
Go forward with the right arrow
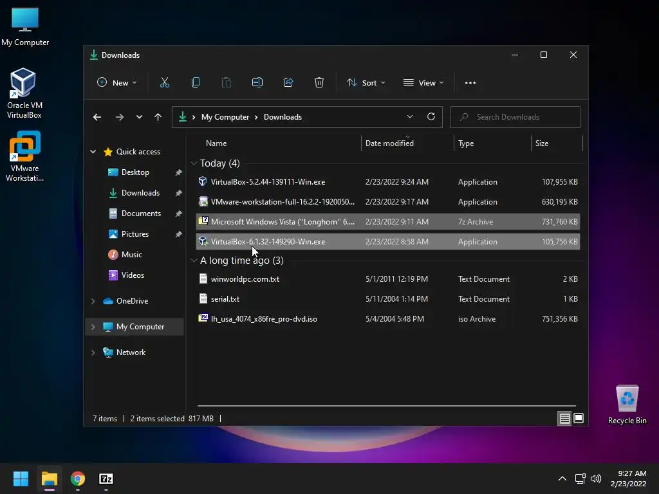tap(120, 117)
